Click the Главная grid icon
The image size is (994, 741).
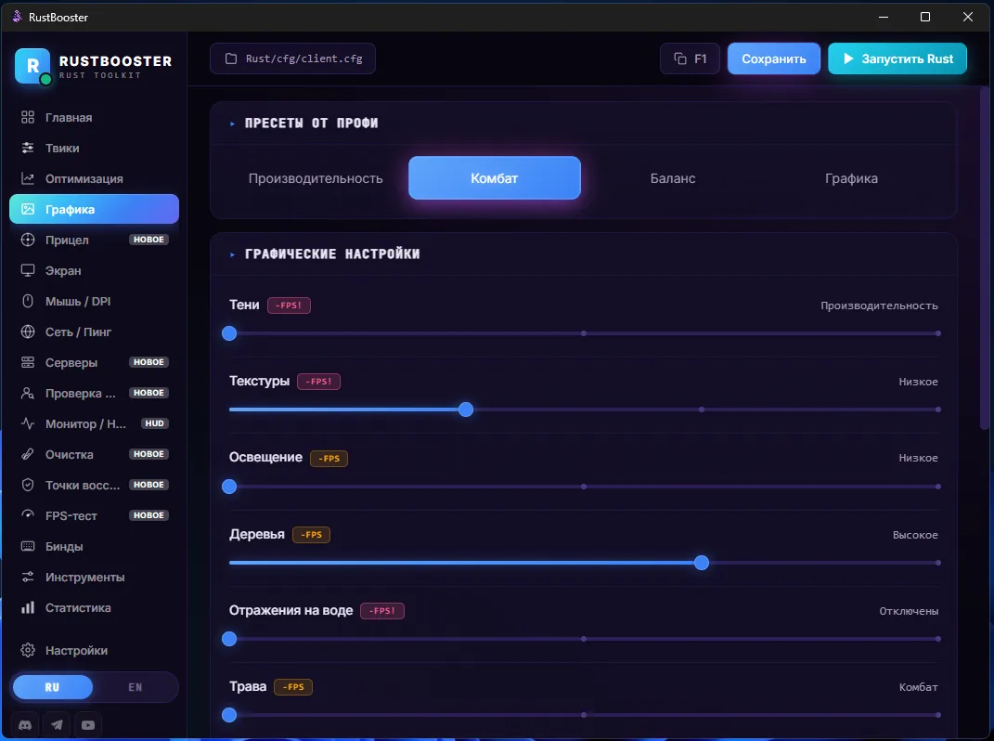[x=27, y=117]
